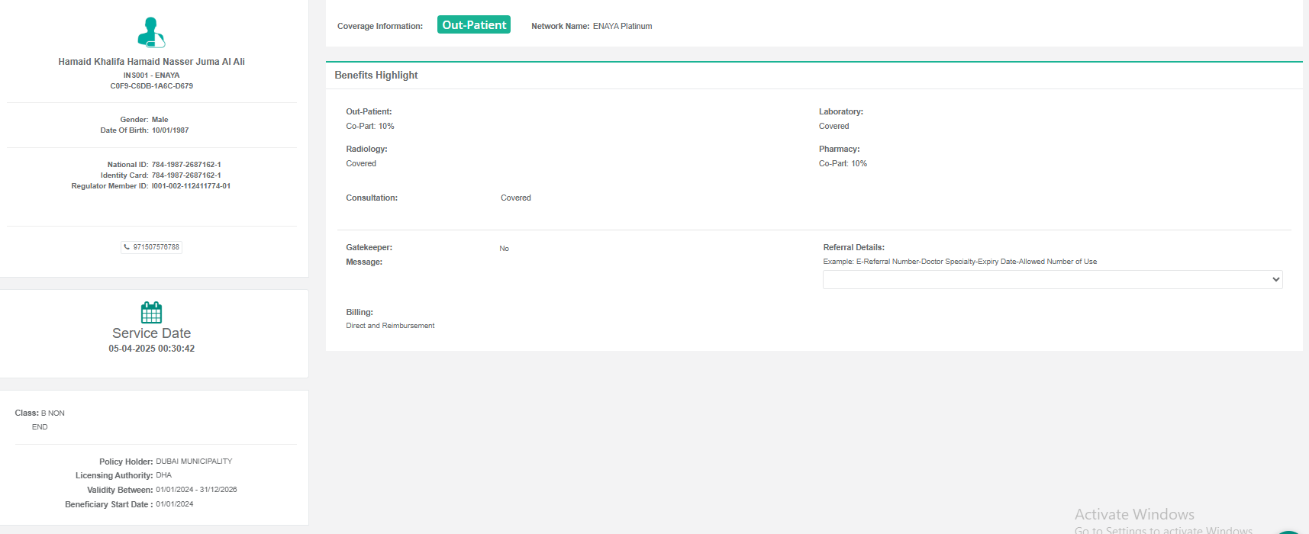Click patient name Hamaid Khalifa Hamaid Nasser
This screenshot has height=534, width=1309.
[151, 62]
